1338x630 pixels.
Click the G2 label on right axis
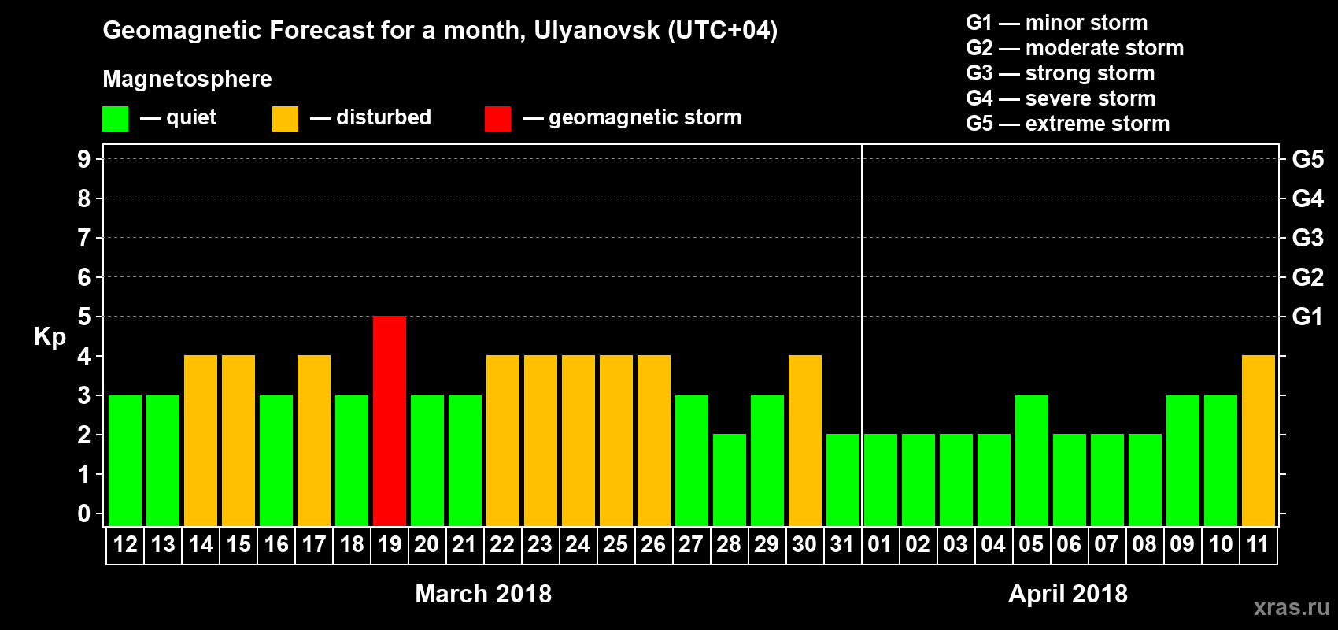pos(1307,277)
